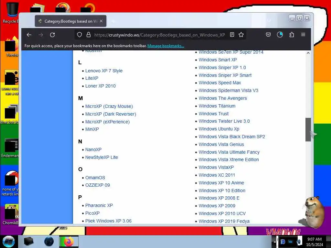Open Windows XP 2008 E link
331x248 pixels.
(219, 198)
